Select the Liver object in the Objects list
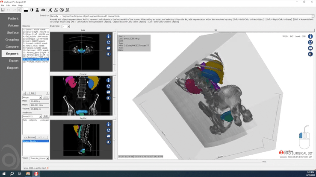The width and height of the screenshot is (316, 177). [x=35, y=41]
